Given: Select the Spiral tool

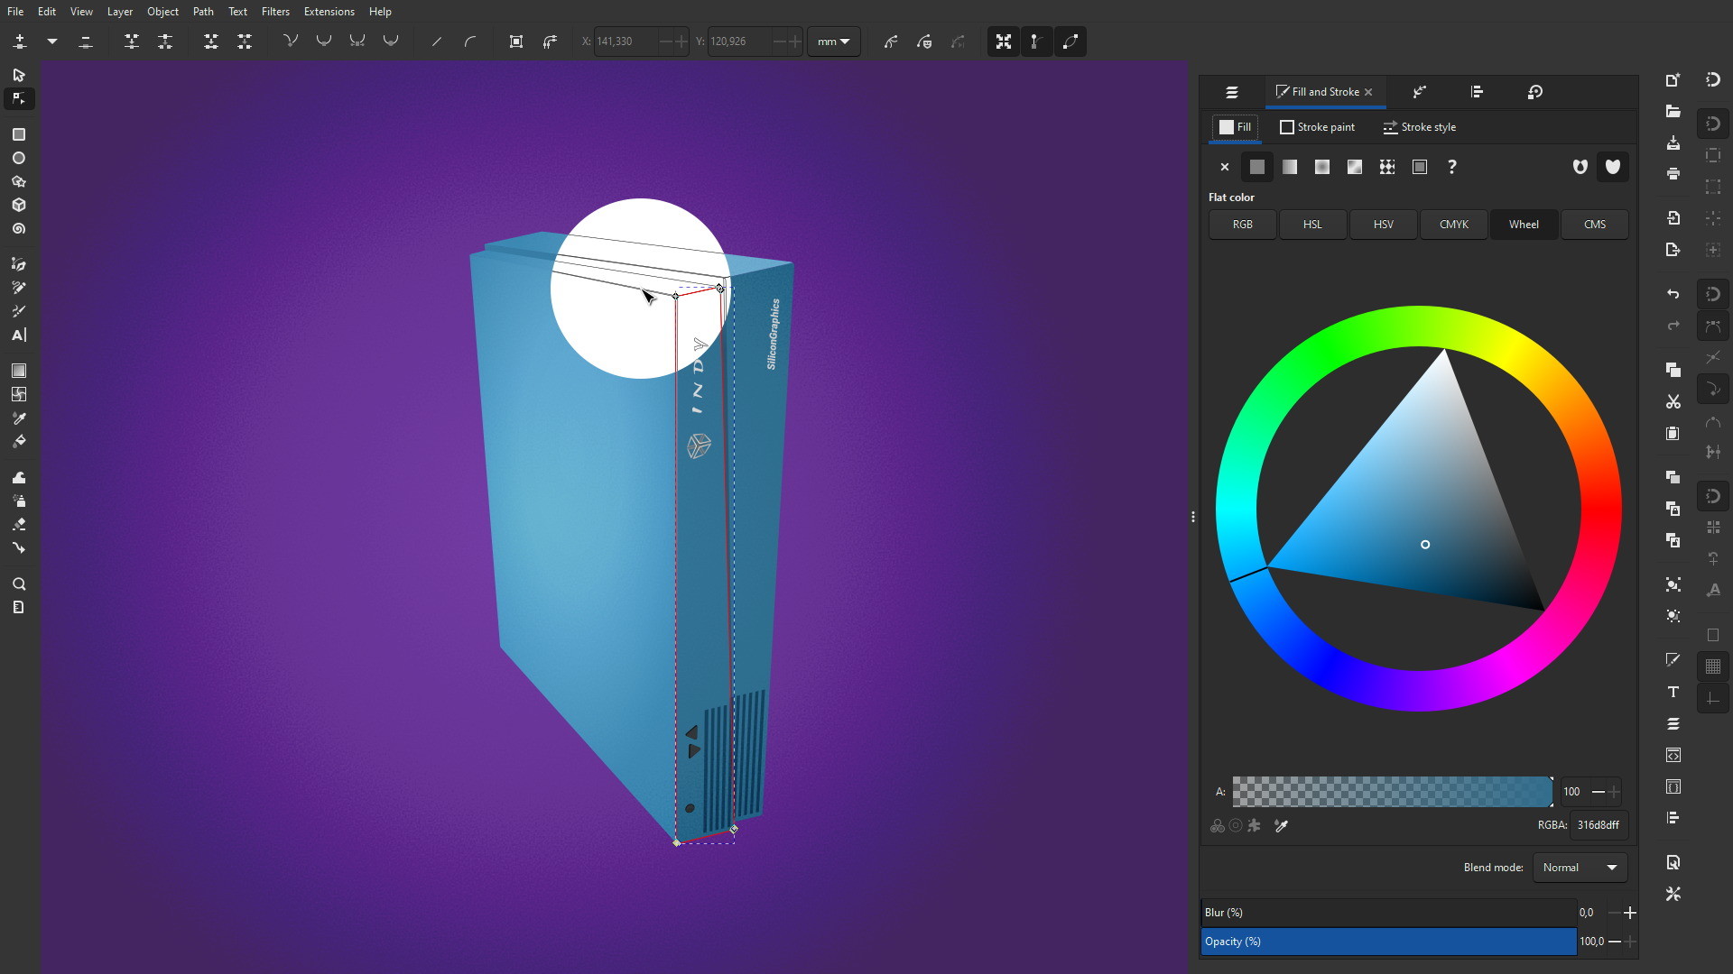Looking at the screenshot, I should [18, 229].
